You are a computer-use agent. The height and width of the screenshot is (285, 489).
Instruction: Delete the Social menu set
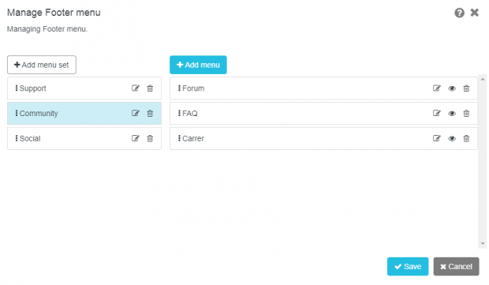150,138
